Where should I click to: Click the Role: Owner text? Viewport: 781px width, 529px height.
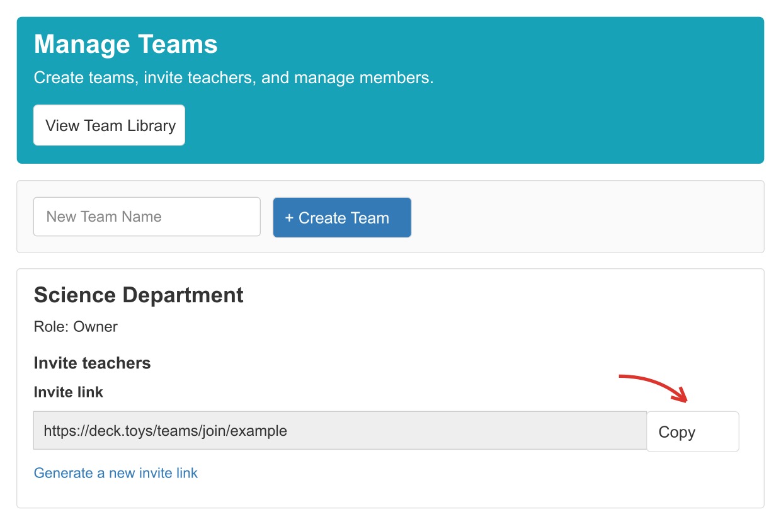point(76,327)
